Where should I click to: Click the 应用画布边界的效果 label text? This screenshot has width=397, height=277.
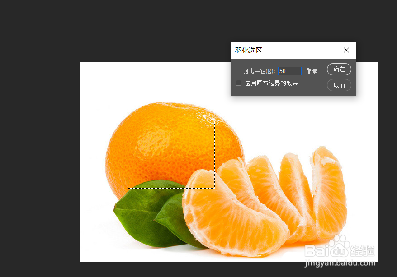(x=271, y=83)
